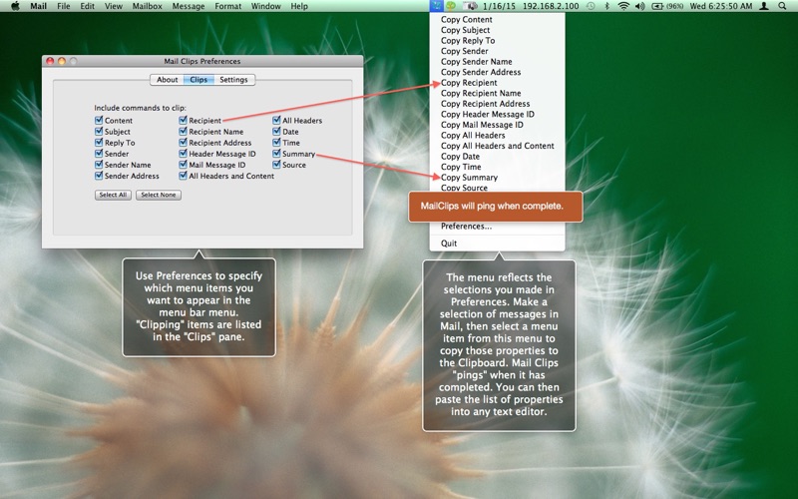Click the Bluetooth status icon
The height and width of the screenshot is (499, 798).
tap(606, 6)
